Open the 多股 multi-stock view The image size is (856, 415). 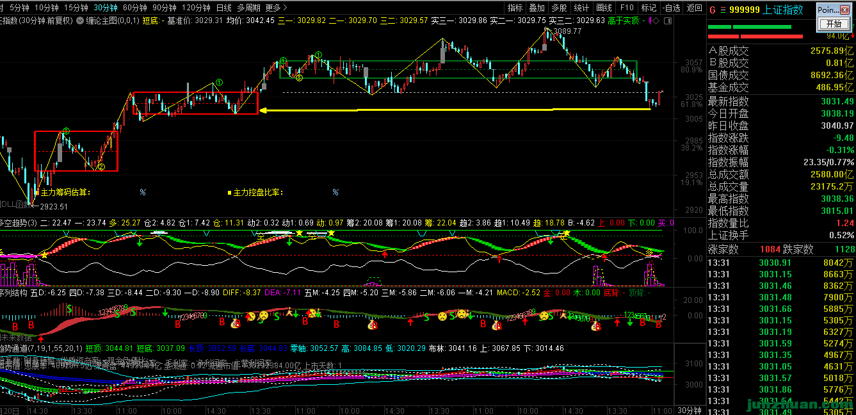[559, 8]
